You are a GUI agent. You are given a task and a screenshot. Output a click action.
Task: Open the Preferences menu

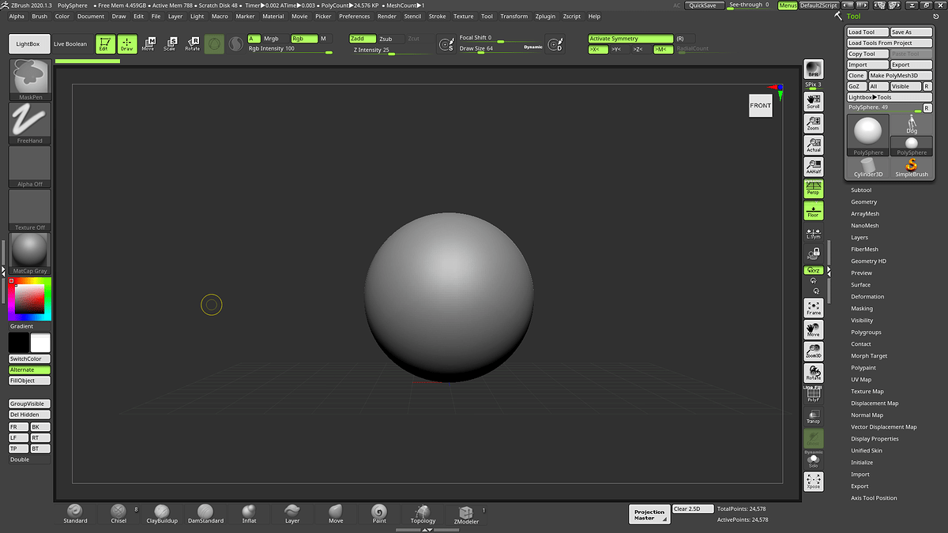click(354, 16)
